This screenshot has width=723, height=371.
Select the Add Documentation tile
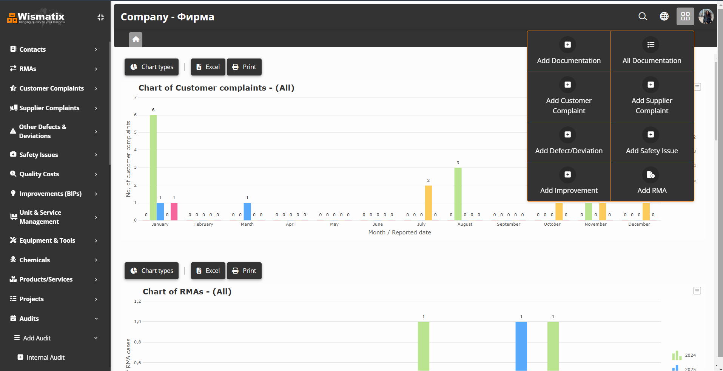pos(569,51)
